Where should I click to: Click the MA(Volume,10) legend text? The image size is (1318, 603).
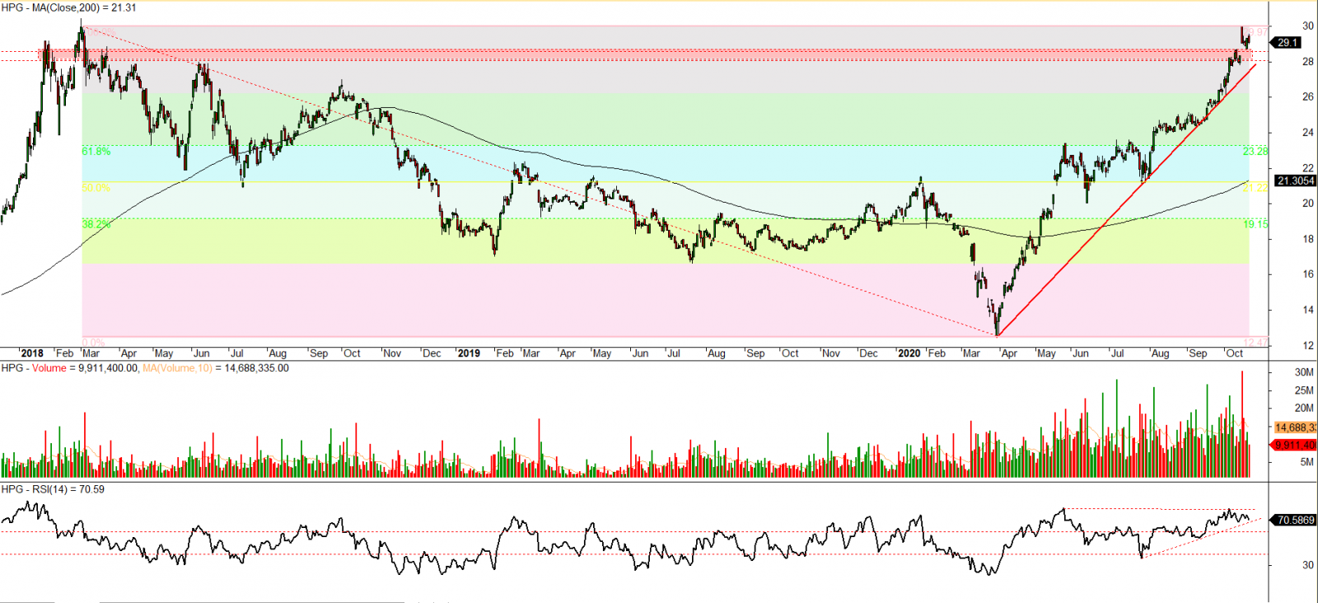(x=177, y=368)
